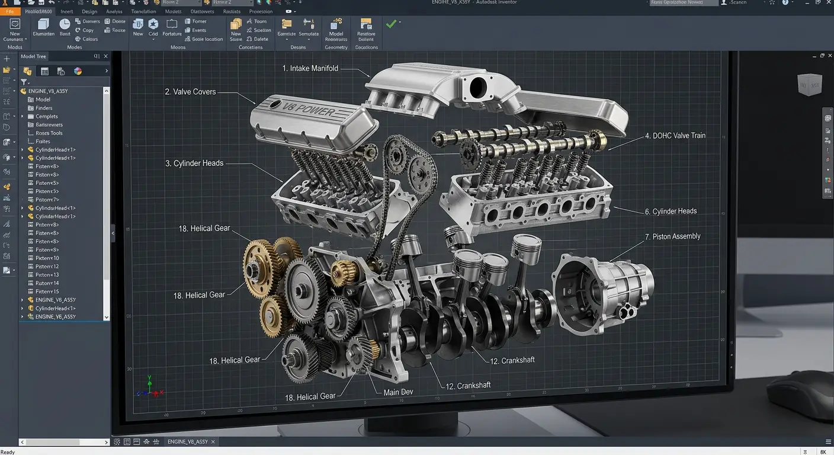Show more Model Tree tabs chevron

pos(107,71)
